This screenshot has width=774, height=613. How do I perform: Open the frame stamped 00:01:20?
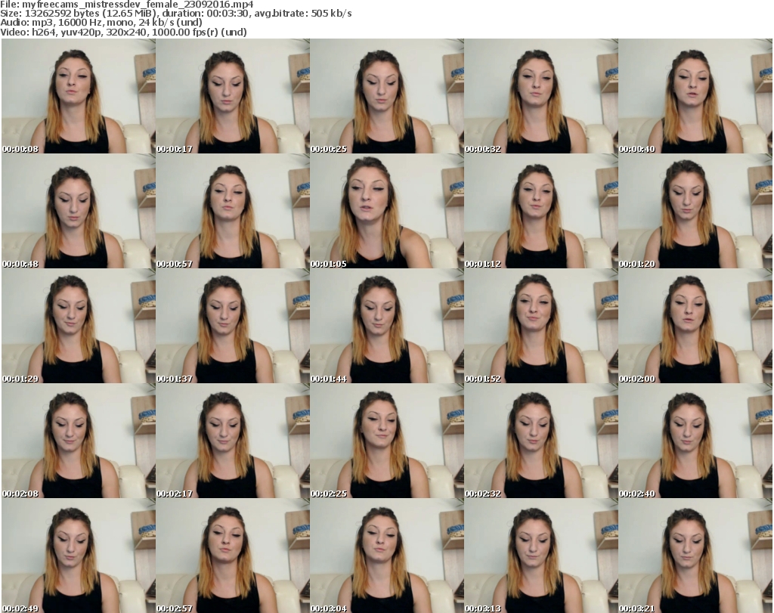point(695,211)
